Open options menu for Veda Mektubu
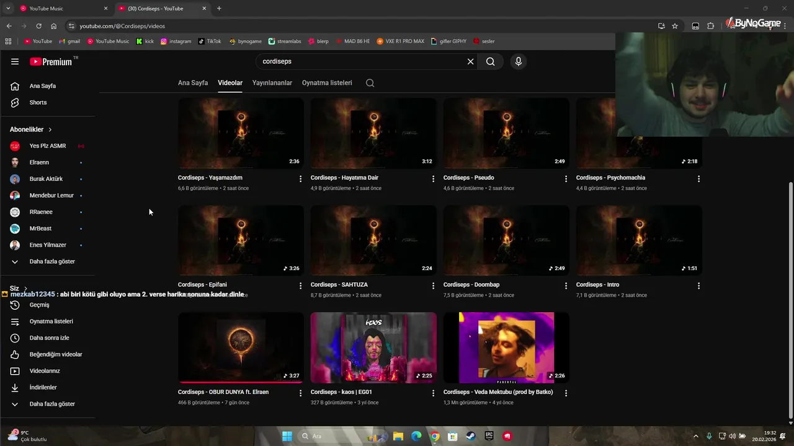Screen dimensions: 794x446 point(566,393)
